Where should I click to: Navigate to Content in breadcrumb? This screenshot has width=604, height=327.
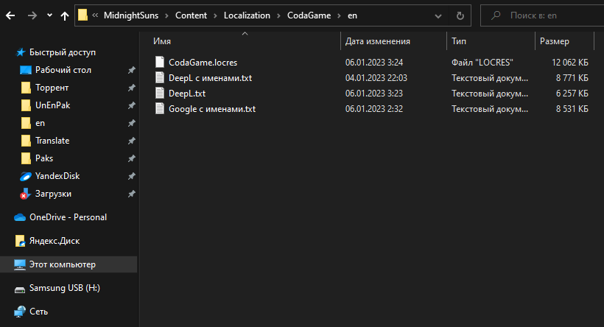click(x=191, y=15)
